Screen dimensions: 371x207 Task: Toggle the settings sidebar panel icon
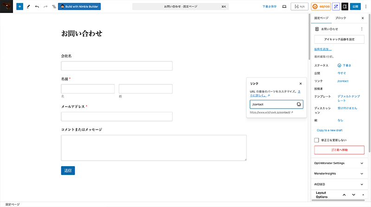pos(345,7)
